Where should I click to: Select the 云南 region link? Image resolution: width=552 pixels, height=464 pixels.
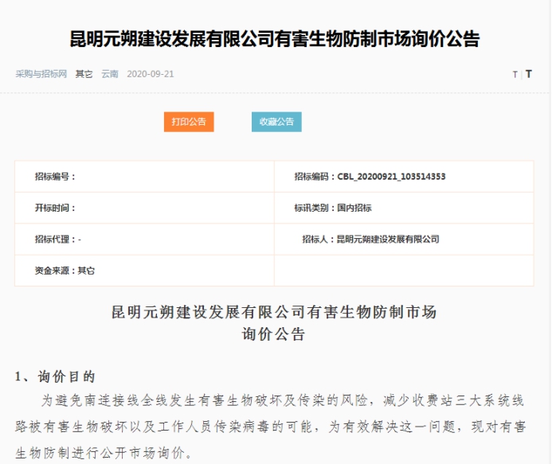[x=110, y=74]
